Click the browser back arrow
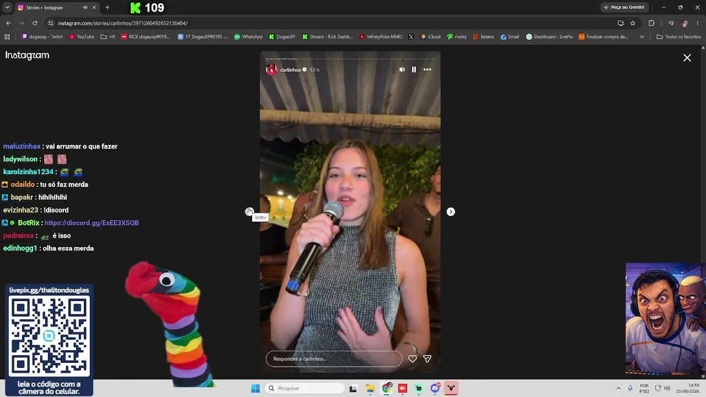The width and height of the screenshot is (706, 397). (8, 23)
